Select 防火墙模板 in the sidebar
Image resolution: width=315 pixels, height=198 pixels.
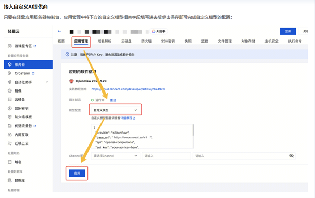pyautogui.click(x=23, y=117)
